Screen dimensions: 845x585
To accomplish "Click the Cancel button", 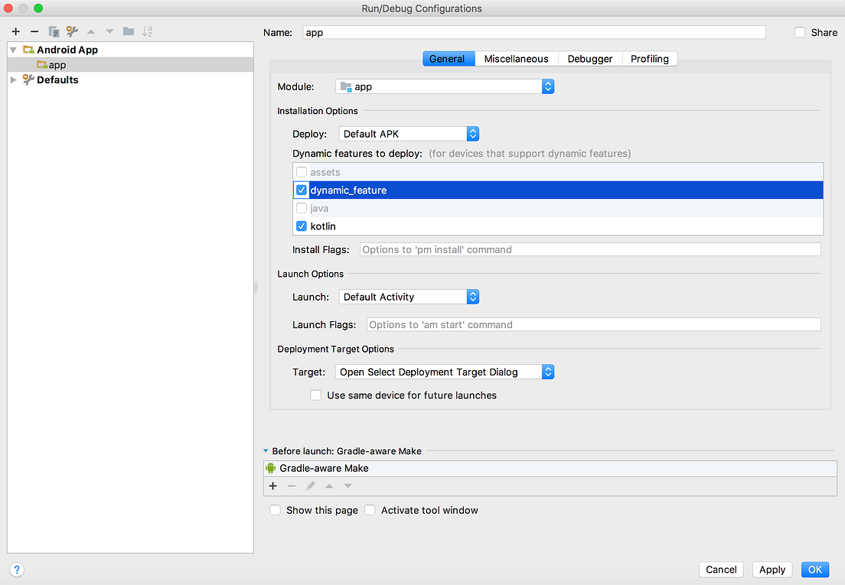I will coord(721,570).
